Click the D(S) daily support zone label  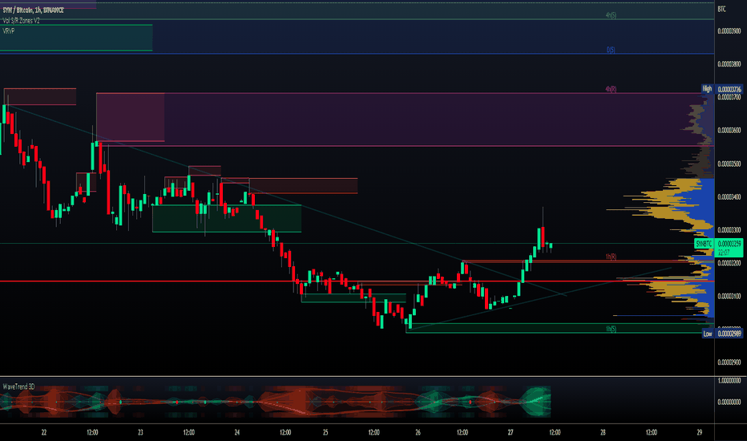[x=611, y=50]
